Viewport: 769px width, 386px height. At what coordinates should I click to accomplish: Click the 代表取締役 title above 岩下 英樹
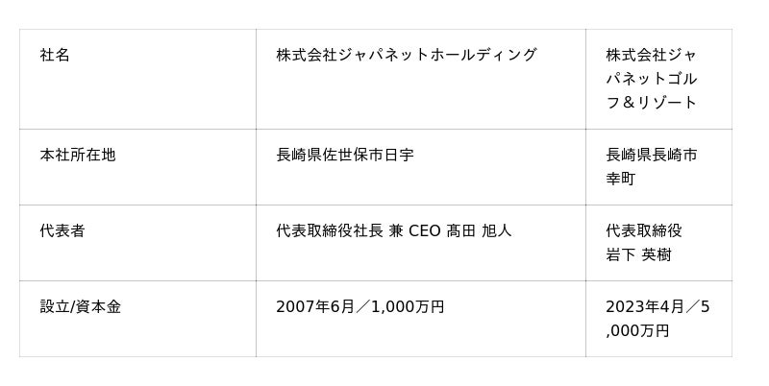[x=644, y=231]
